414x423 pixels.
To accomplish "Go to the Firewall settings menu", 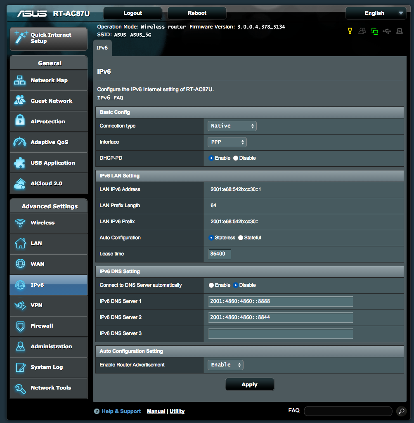I will click(x=42, y=326).
